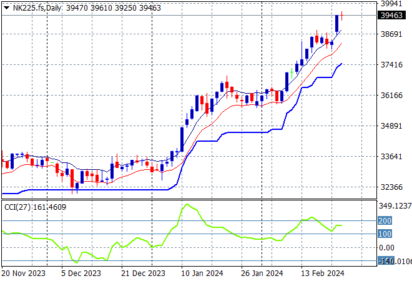Viewport: 412px width, 281px height.
Task: Select the CCI 200 level label
Action: 385,220
